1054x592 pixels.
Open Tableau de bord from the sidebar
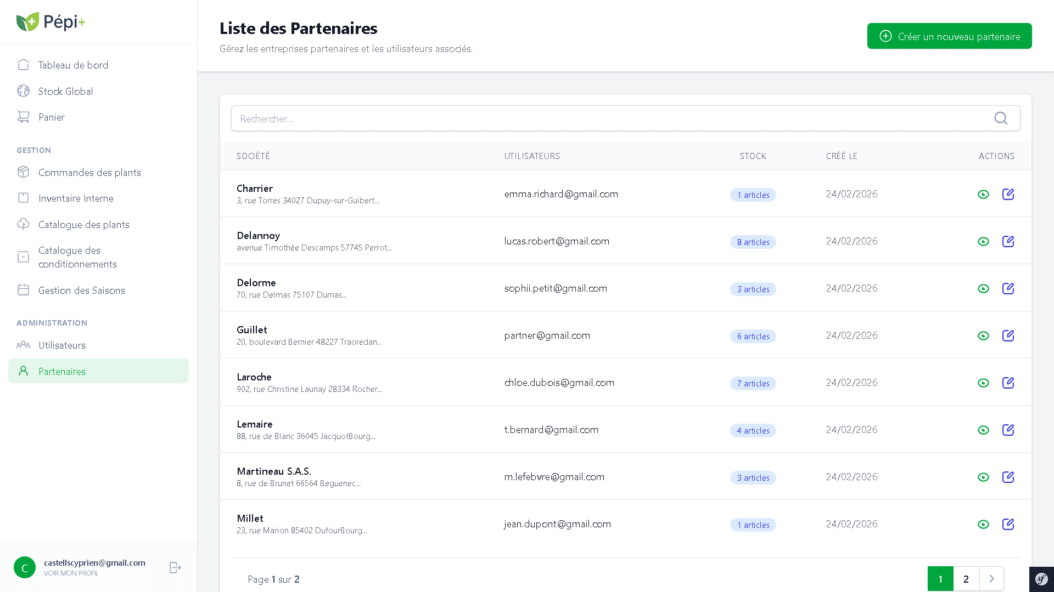(x=73, y=65)
